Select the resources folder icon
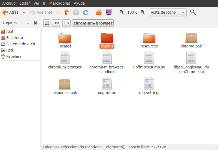Image resolution: width=218 pixels, height=150 pixels. click(x=149, y=38)
